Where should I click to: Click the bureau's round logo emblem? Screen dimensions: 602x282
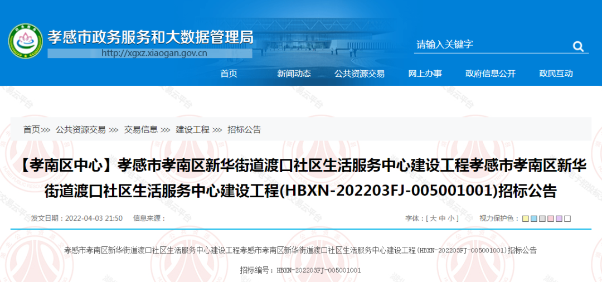pyautogui.click(x=25, y=41)
